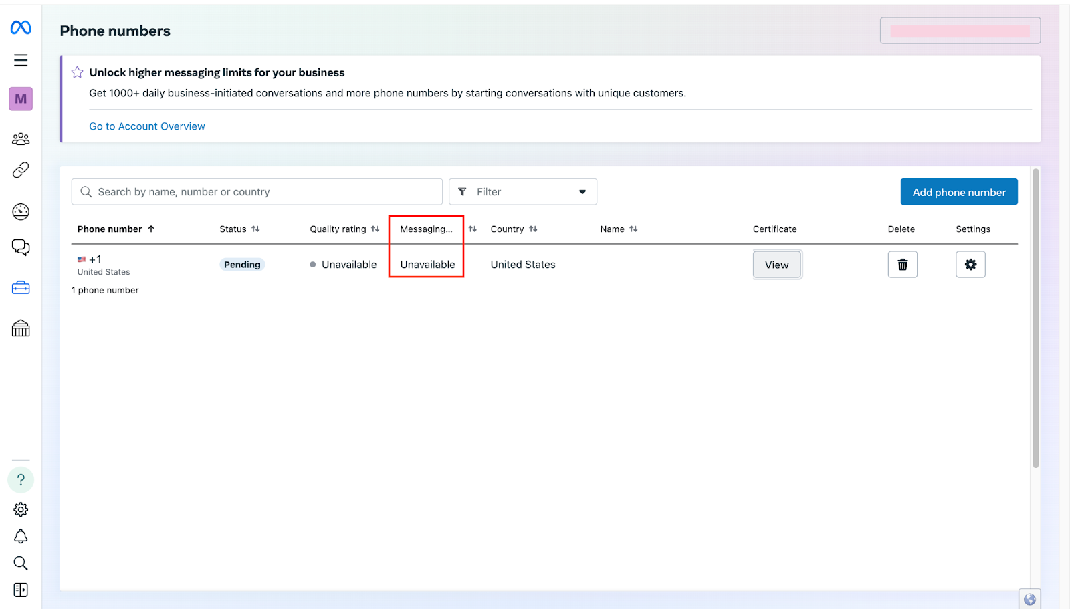This screenshot has width=1070, height=609.
Task: Open the bank building sidebar icon
Action: tap(21, 328)
